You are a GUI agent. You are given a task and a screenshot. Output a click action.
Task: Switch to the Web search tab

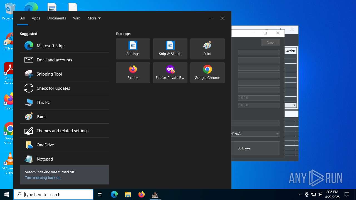77,18
